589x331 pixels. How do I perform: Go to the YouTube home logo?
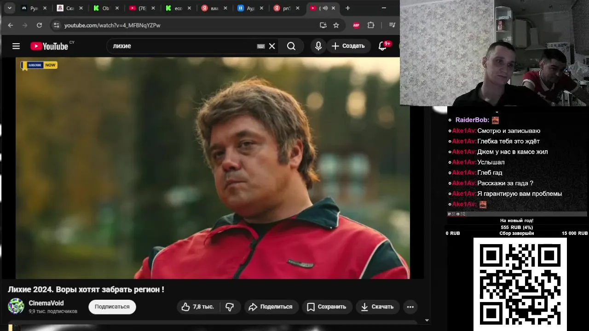pos(49,46)
